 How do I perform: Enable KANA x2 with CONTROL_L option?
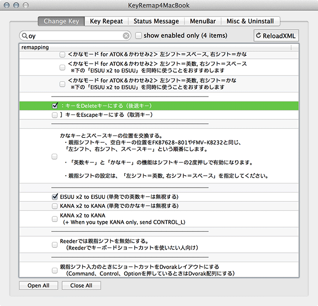(55, 218)
